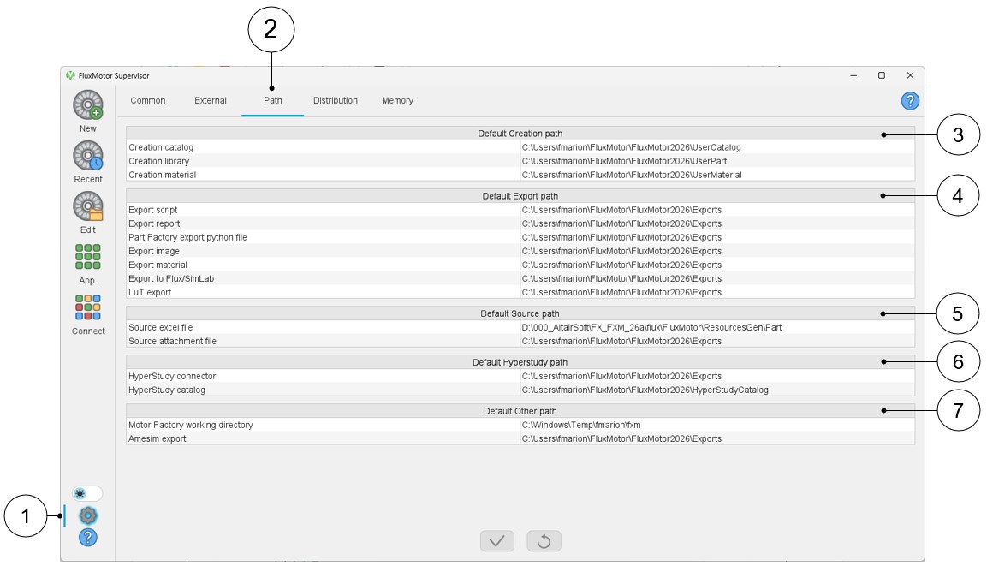Edit the Export script path field
This screenshot has height=572, width=987.
coord(717,210)
